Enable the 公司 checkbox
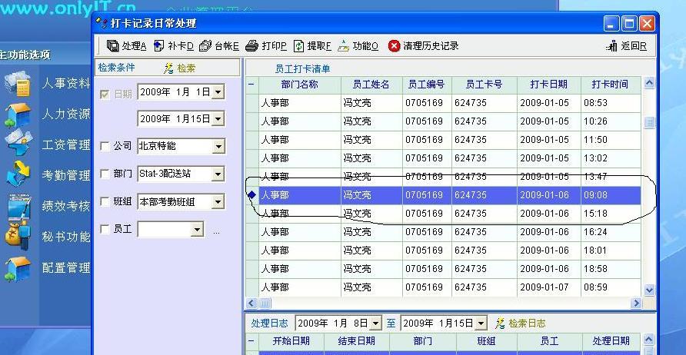686x355 pixels. coord(105,146)
